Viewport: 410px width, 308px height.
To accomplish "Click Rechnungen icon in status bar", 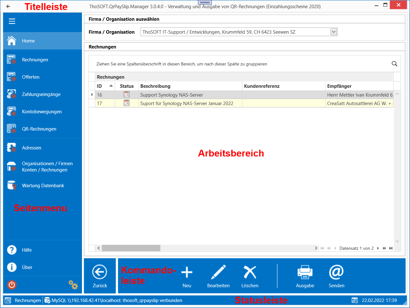I will click(8, 300).
